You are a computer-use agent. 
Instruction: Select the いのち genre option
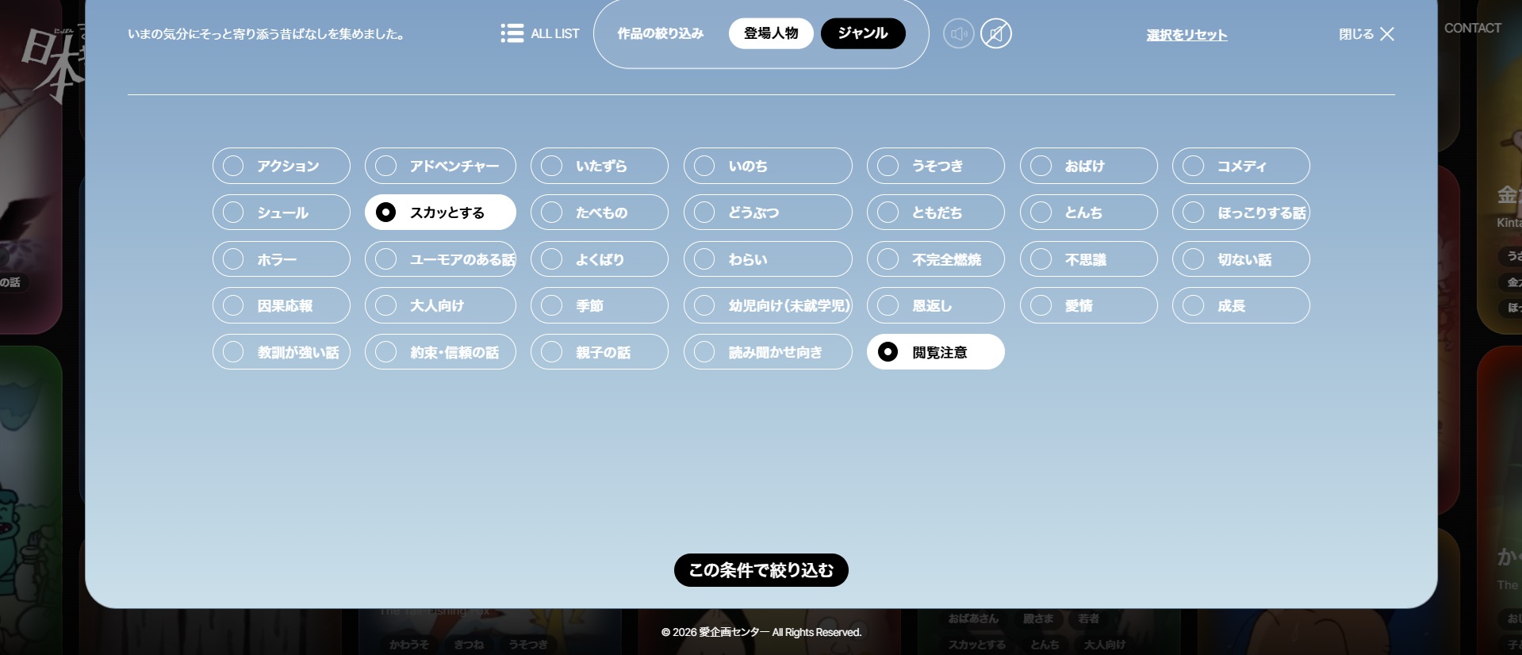tap(768, 166)
